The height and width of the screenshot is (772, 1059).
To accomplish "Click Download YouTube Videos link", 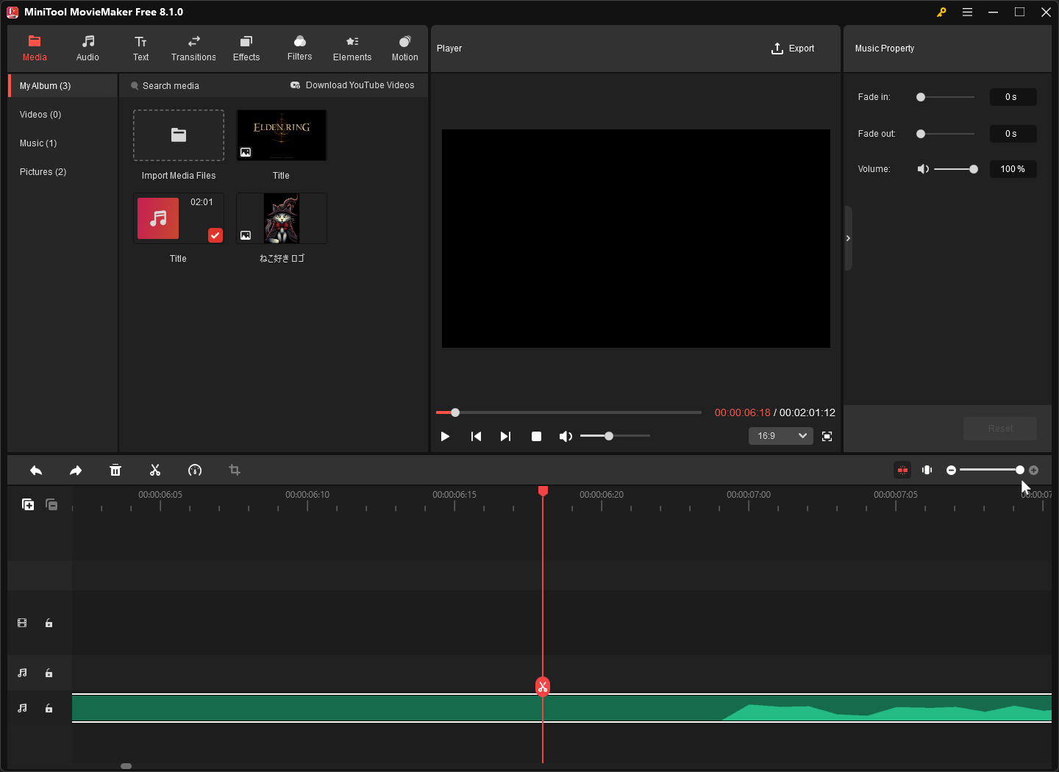I will 352,85.
